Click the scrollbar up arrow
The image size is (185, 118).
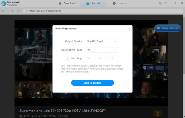coord(184,16)
